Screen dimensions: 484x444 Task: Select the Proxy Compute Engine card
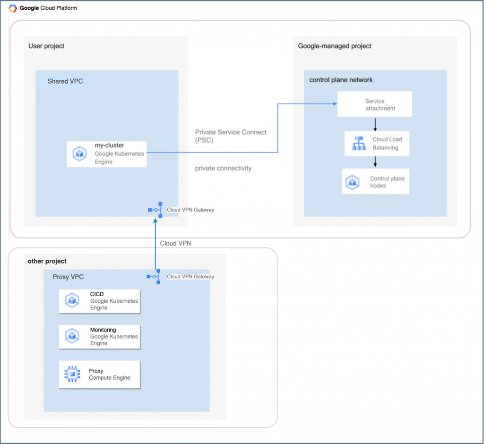pos(99,374)
